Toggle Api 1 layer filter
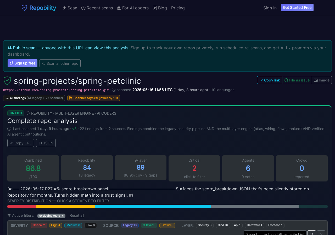The image size is (335, 235). click(x=237, y=225)
